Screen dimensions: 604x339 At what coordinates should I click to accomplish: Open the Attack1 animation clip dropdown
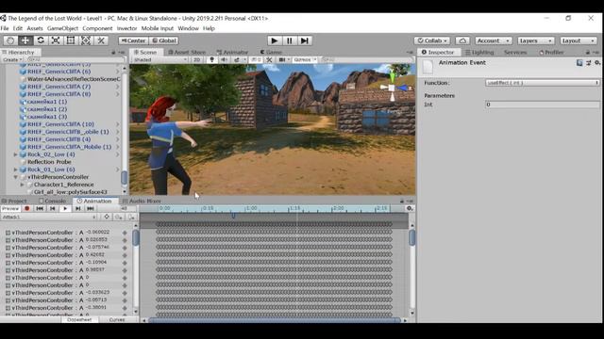49,217
